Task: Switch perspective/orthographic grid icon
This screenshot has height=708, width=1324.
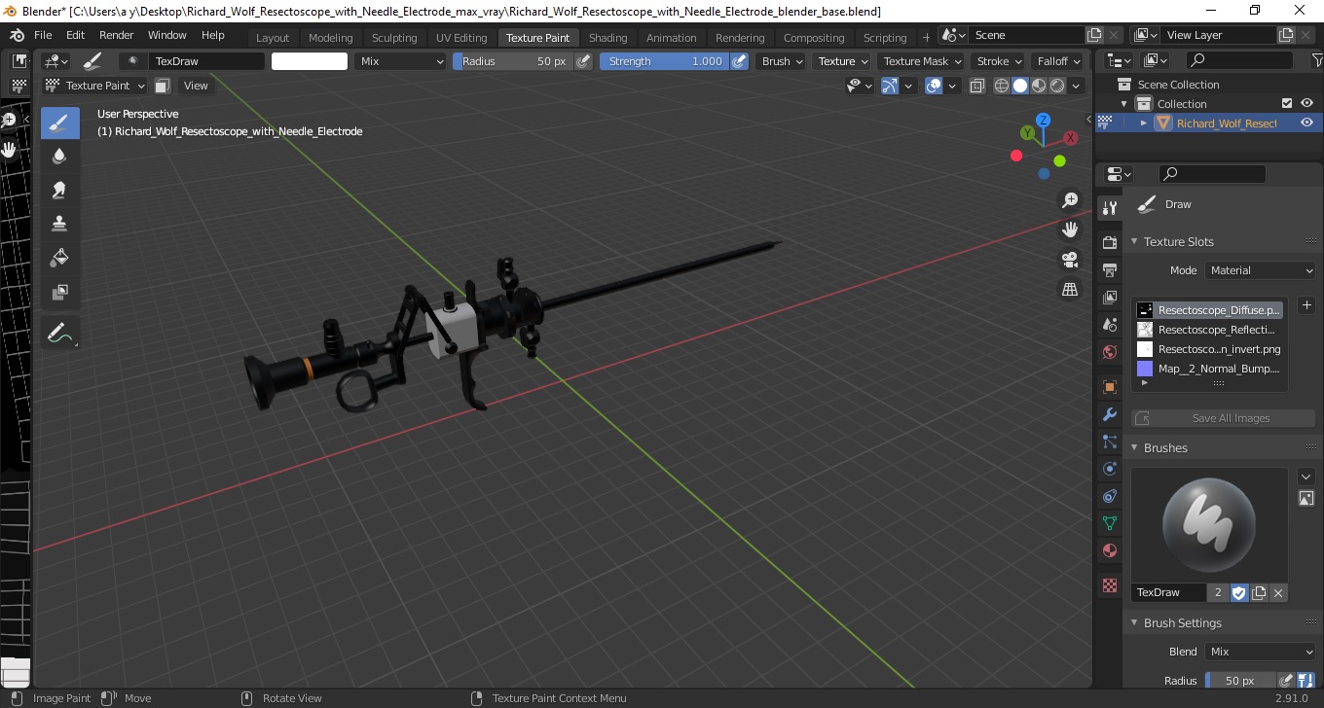Action: [x=1070, y=289]
